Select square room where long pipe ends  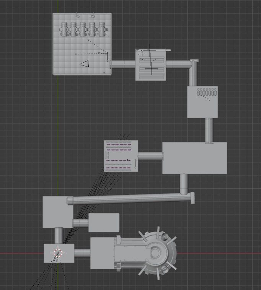pyautogui.click(x=58, y=212)
